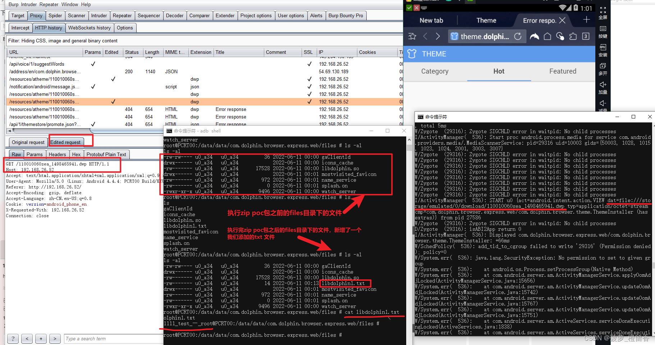Show the open tabs counter with 3
Image resolution: width=655 pixels, height=345 pixels.
pos(586,36)
